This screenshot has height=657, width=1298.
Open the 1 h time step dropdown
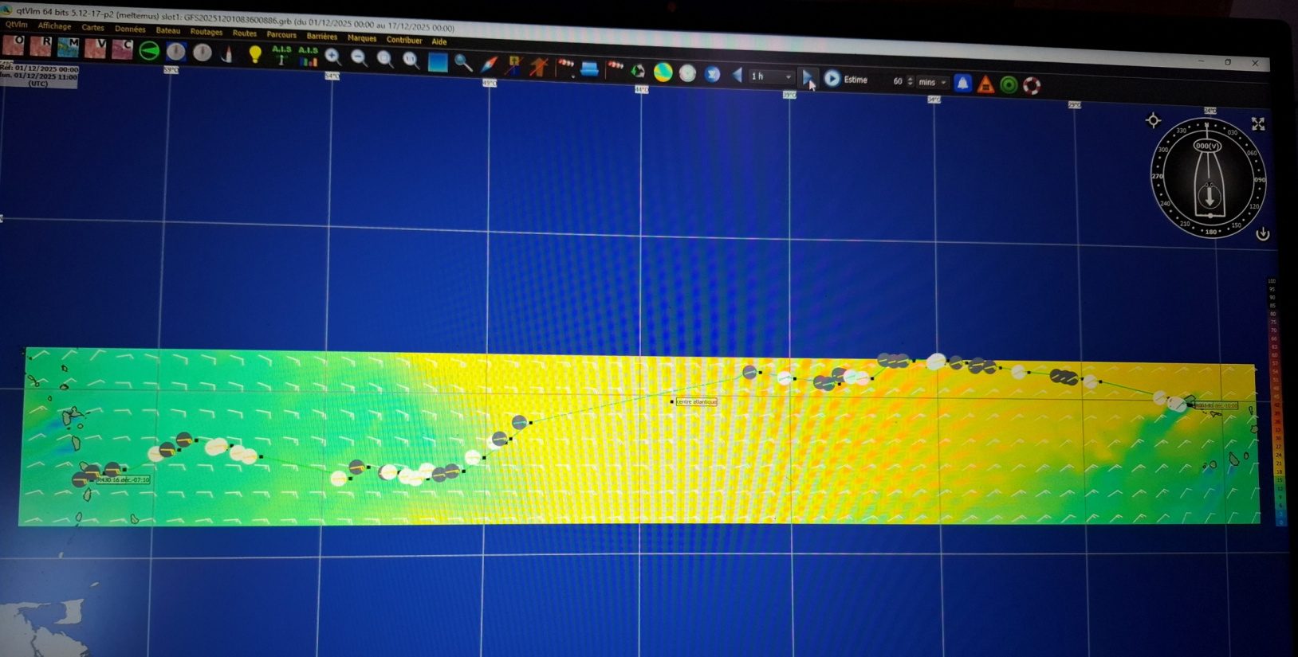click(x=771, y=76)
